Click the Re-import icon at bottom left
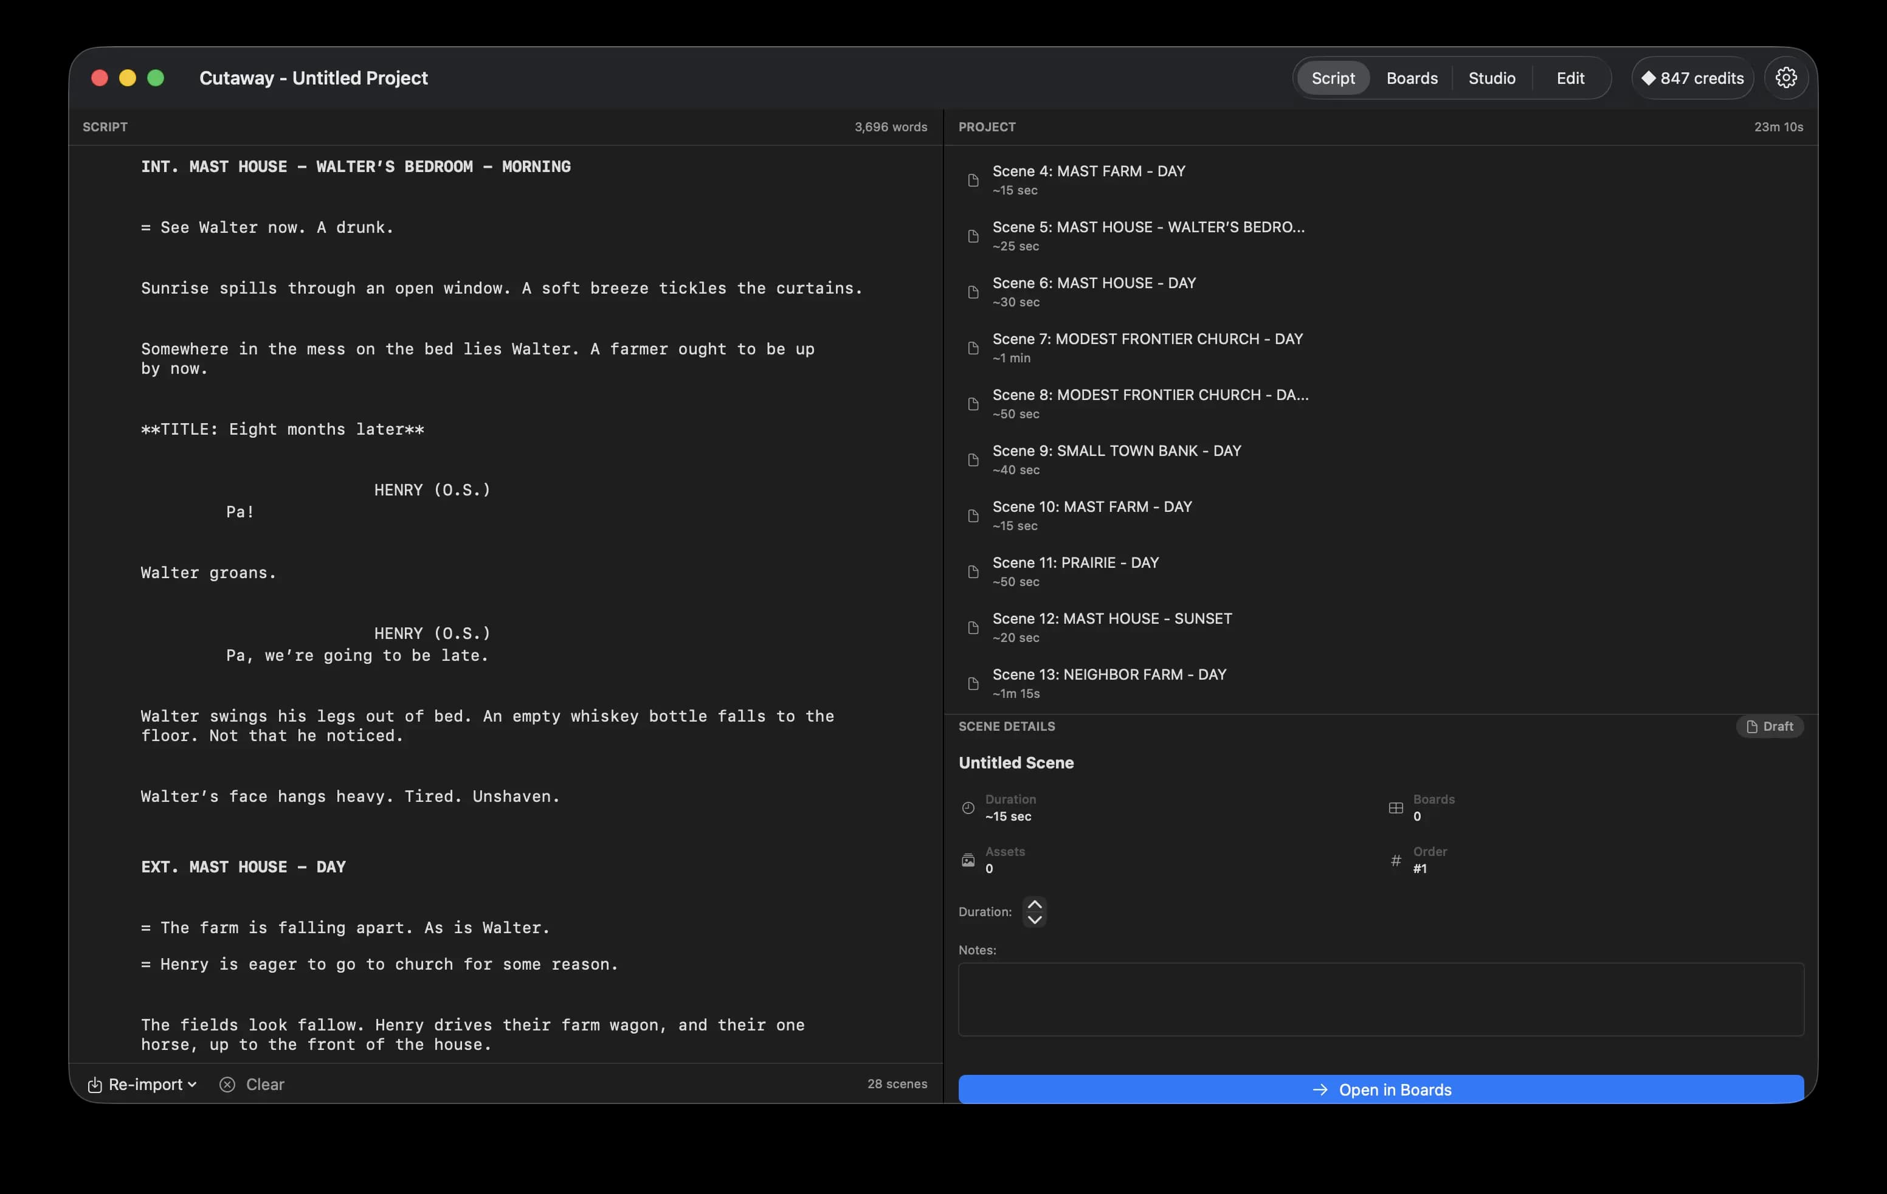The width and height of the screenshot is (1887, 1194). [x=95, y=1085]
